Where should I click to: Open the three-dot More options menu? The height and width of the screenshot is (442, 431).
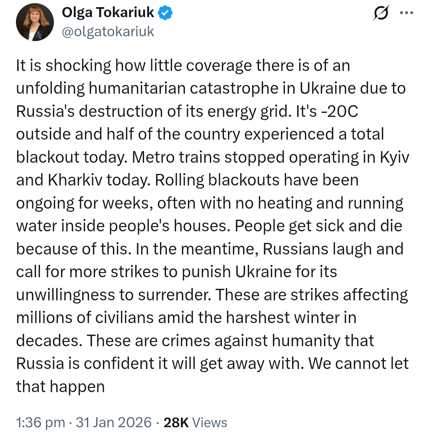pyautogui.click(x=406, y=13)
